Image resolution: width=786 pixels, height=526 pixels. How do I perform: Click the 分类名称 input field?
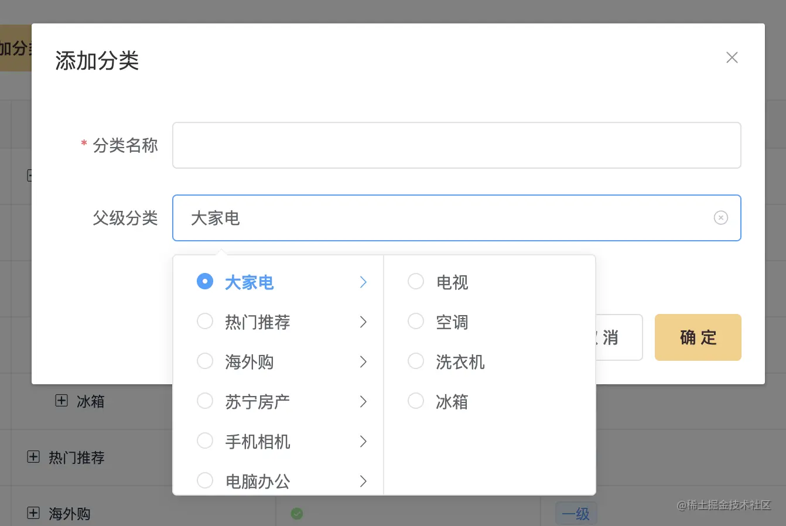(x=456, y=145)
